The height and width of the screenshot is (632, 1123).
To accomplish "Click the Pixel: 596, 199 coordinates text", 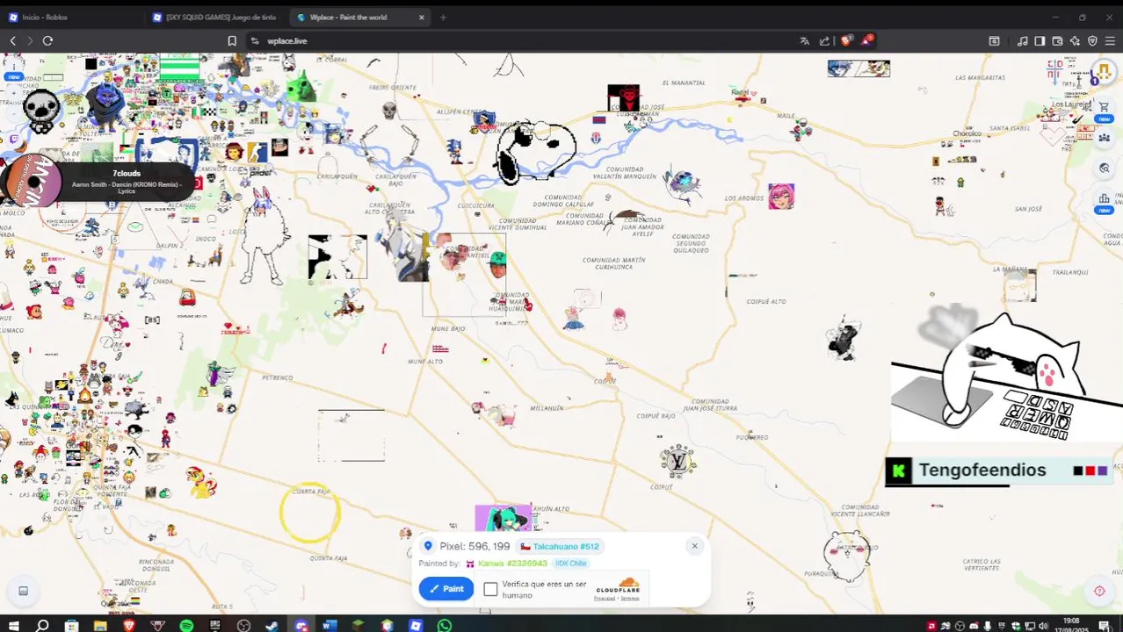I will [x=475, y=546].
